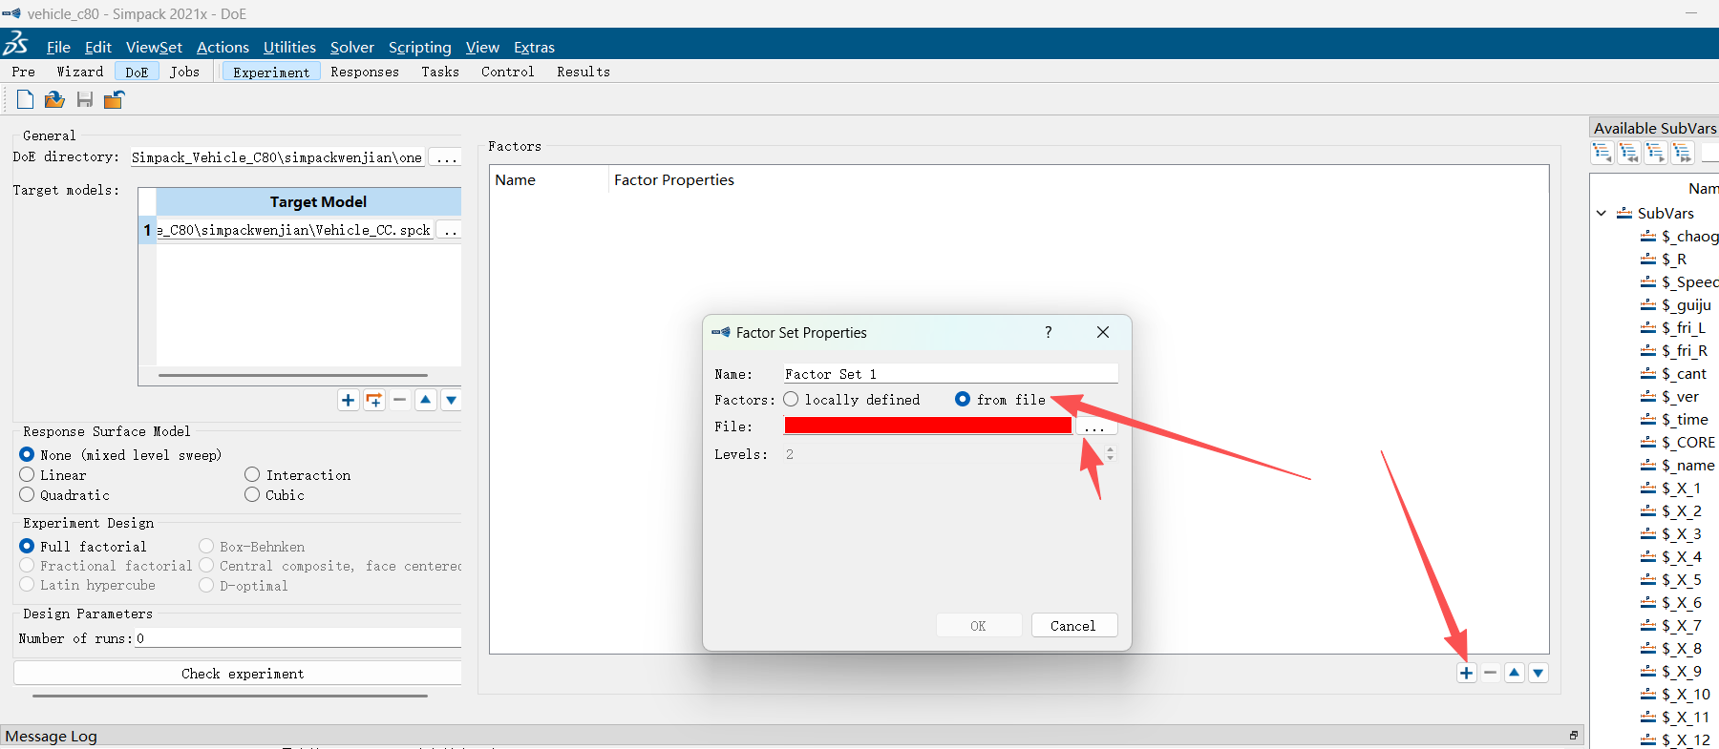The height and width of the screenshot is (749, 1719).
Task: Click the Simpack logo icon in menu bar
Action: coord(16,44)
